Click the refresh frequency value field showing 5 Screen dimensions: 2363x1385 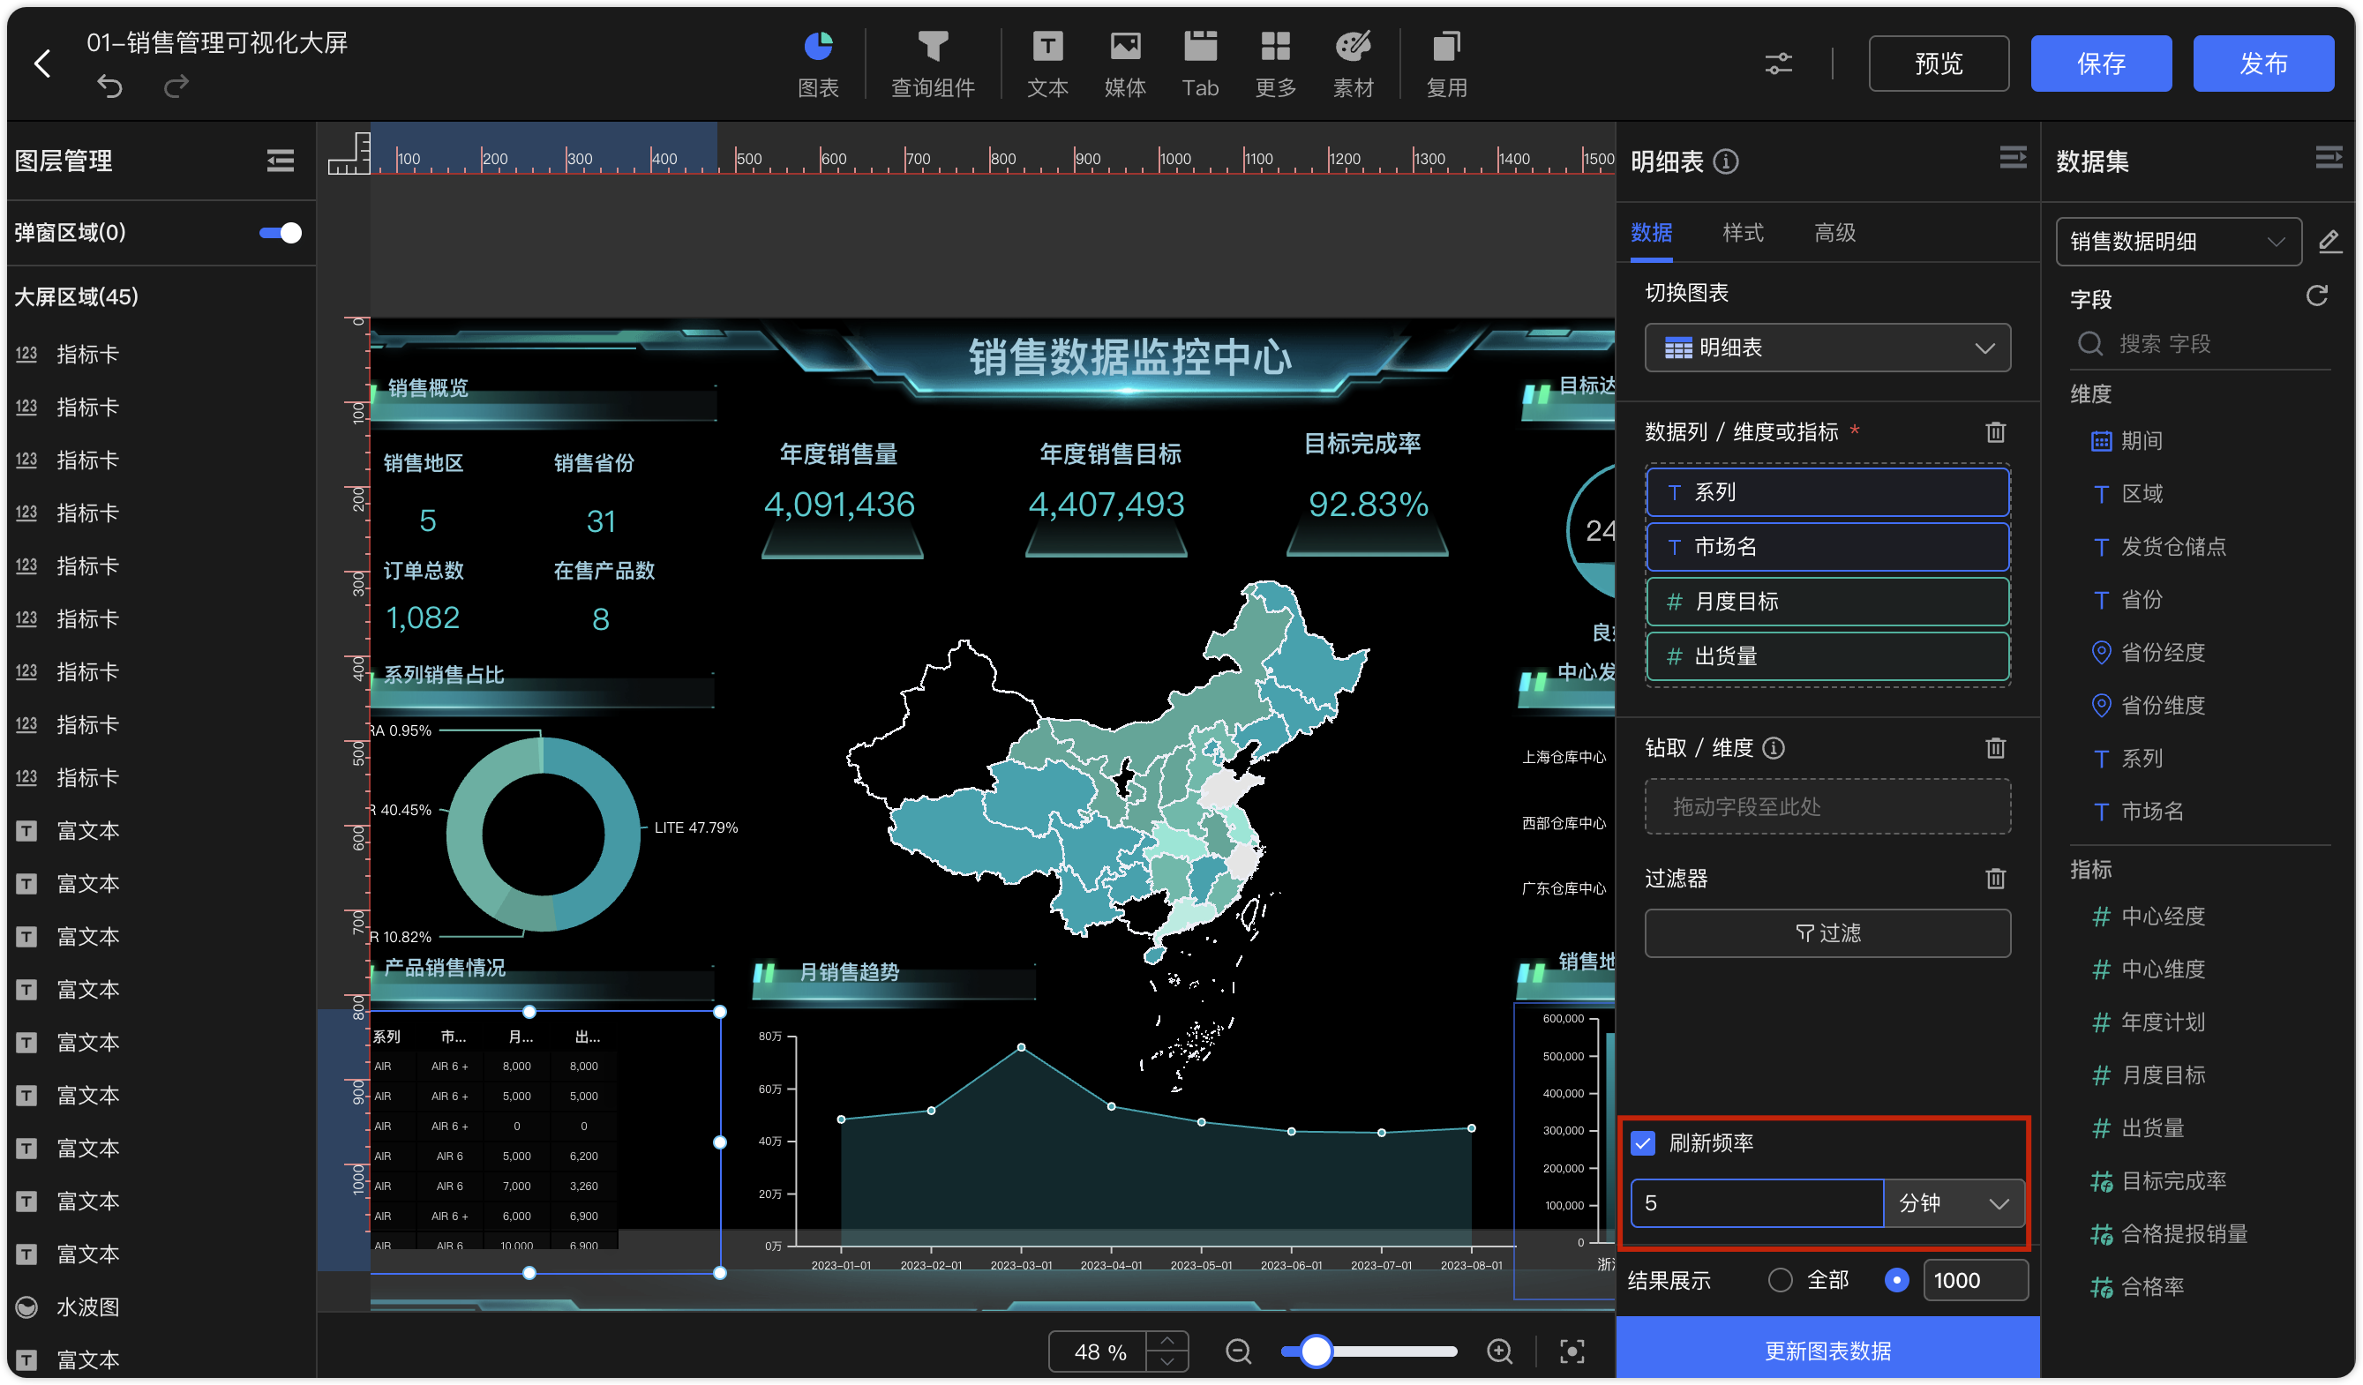click(1756, 1203)
